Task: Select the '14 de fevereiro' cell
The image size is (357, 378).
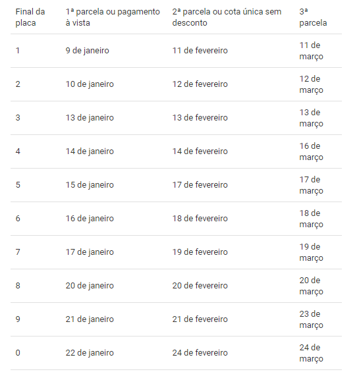Action: 200,151
